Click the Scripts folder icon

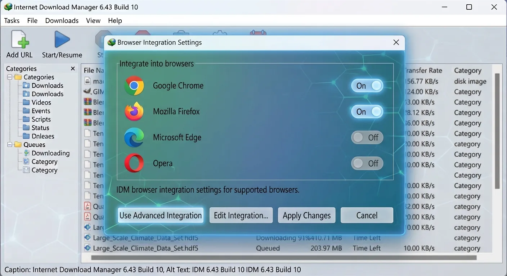pyautogui.click(x=26, y=119)
